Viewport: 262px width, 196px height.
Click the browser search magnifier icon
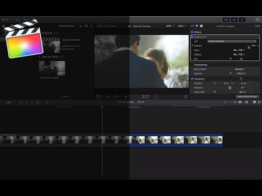[92, 26]
